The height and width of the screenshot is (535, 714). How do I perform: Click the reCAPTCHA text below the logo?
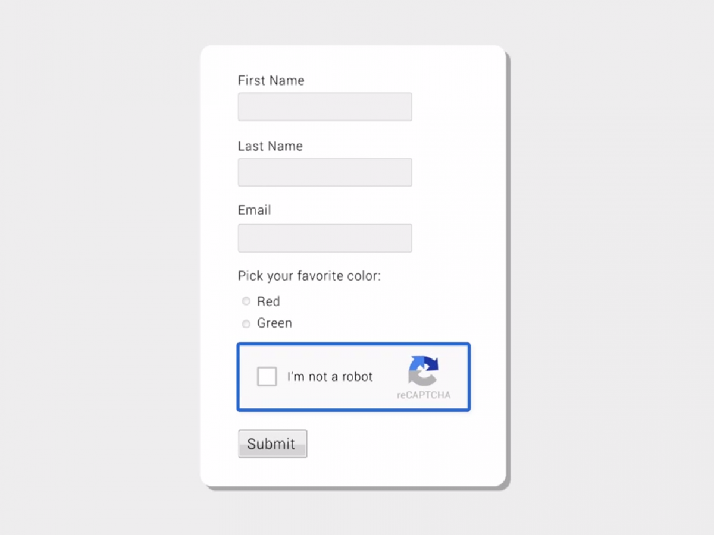click(424, 395)
